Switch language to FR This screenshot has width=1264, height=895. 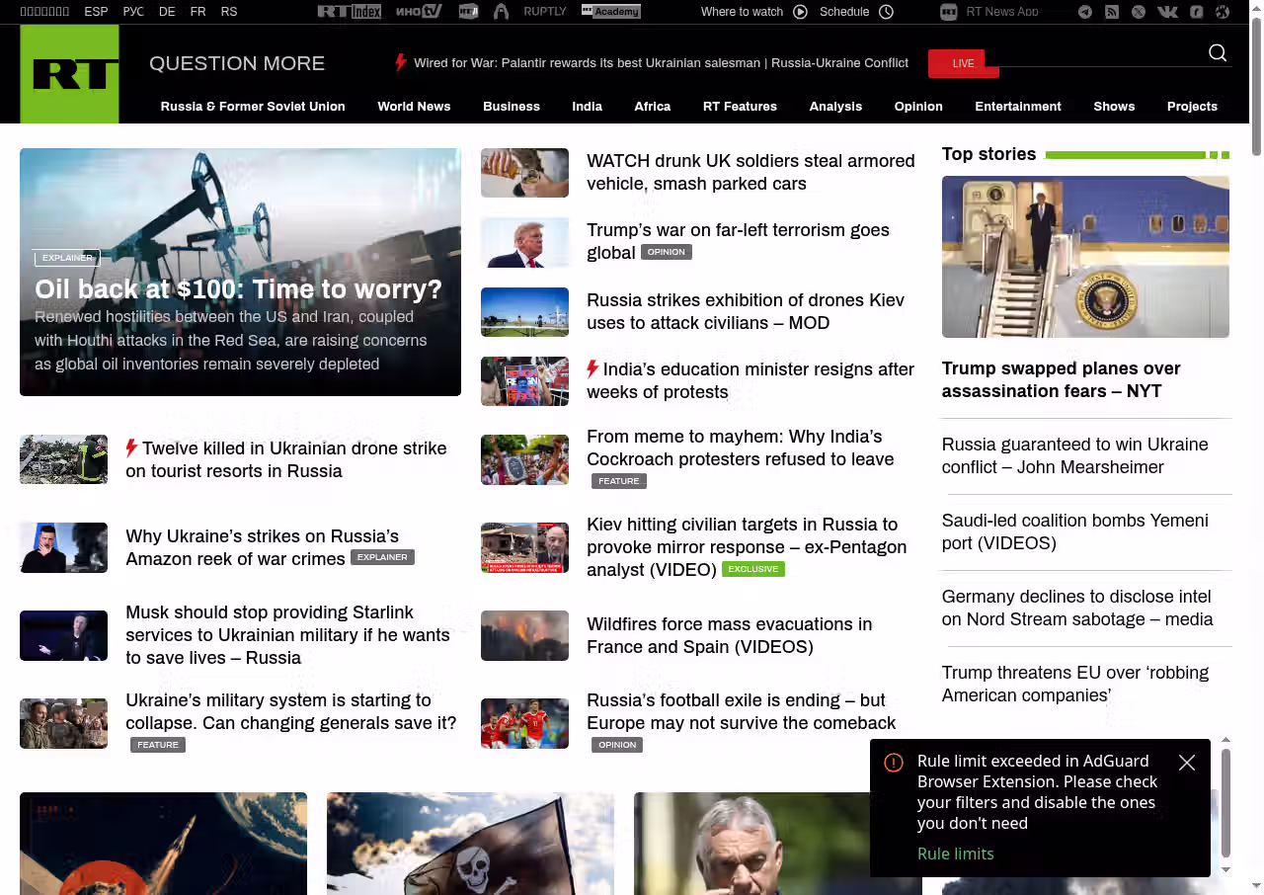(198, 12)
